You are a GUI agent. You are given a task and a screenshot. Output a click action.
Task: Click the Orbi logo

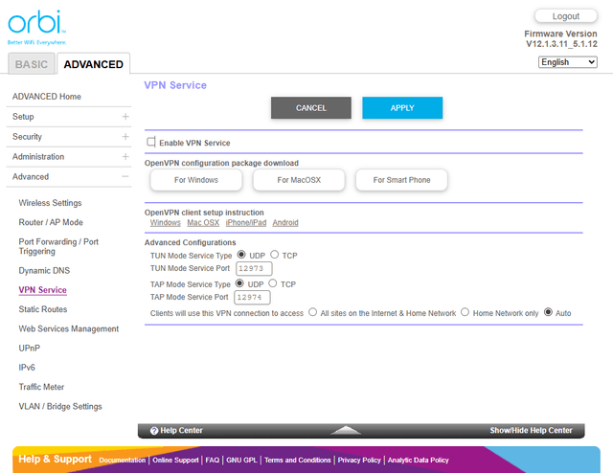pos(36,27)
